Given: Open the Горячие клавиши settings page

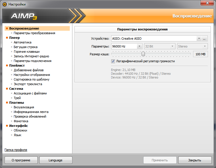Looking at the screenshot, I should coord(27,52).
